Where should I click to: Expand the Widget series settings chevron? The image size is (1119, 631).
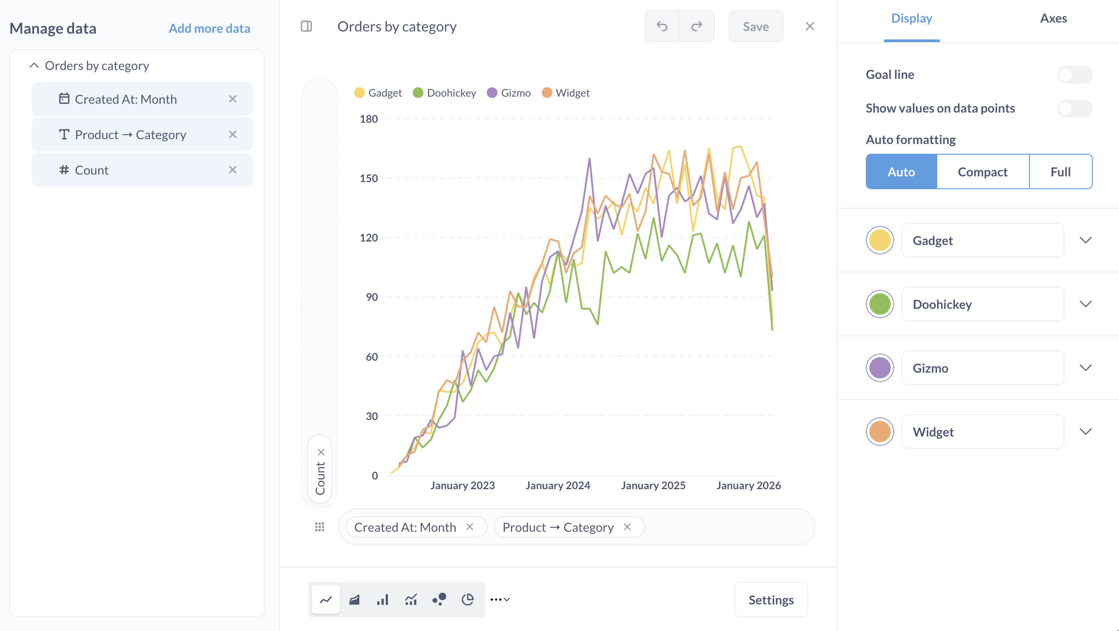pos(1085,432)
